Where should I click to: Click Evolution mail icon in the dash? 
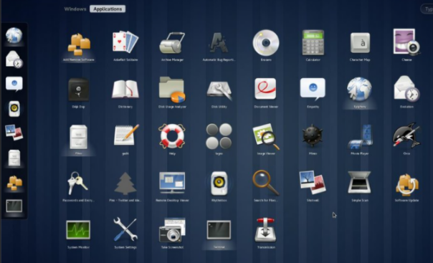coord(14,59)
